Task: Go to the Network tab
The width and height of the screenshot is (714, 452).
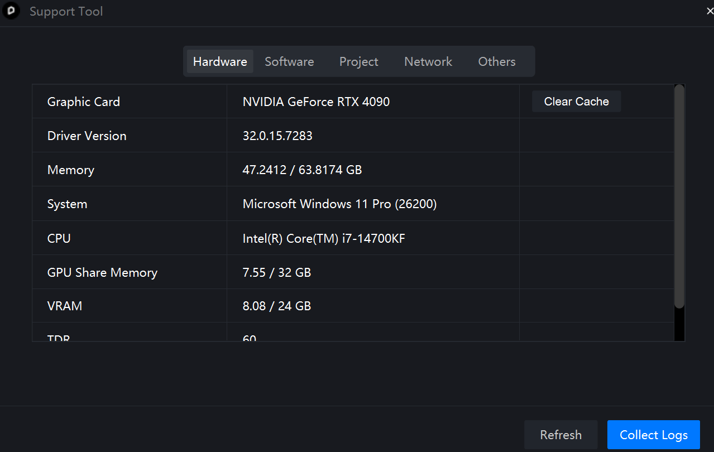Action: coord(428,61)
